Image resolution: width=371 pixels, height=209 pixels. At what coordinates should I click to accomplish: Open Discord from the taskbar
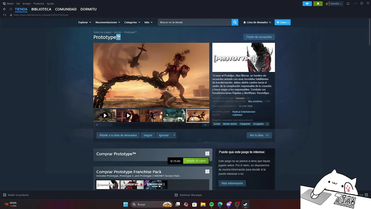click(x=229, y=204)
